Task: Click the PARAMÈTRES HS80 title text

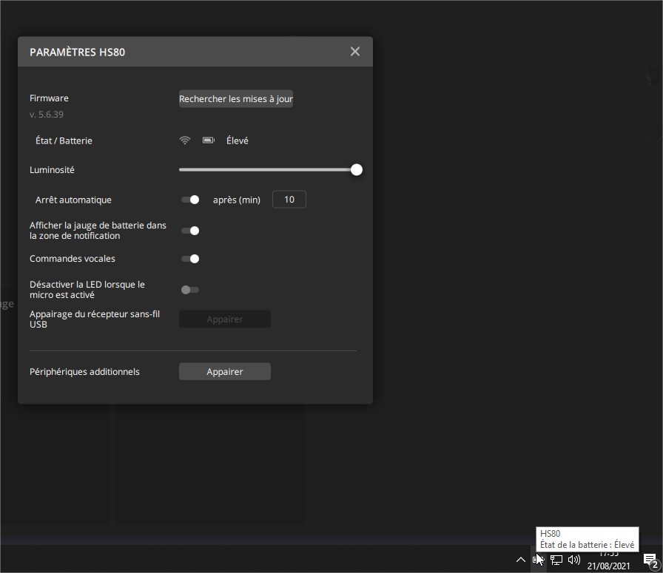Action: click(x=78, y=52)
